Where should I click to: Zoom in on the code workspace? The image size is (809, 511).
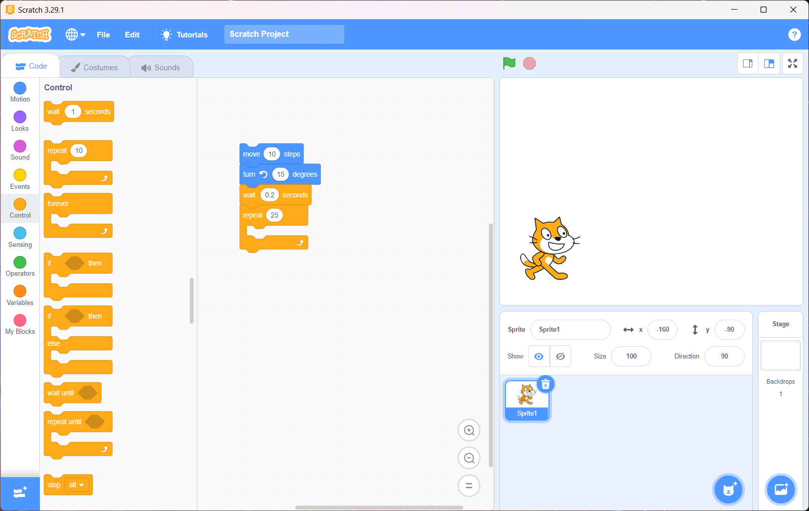[469, 430]
